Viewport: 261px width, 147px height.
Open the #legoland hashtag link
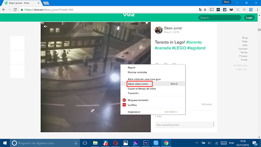(196, 48)
